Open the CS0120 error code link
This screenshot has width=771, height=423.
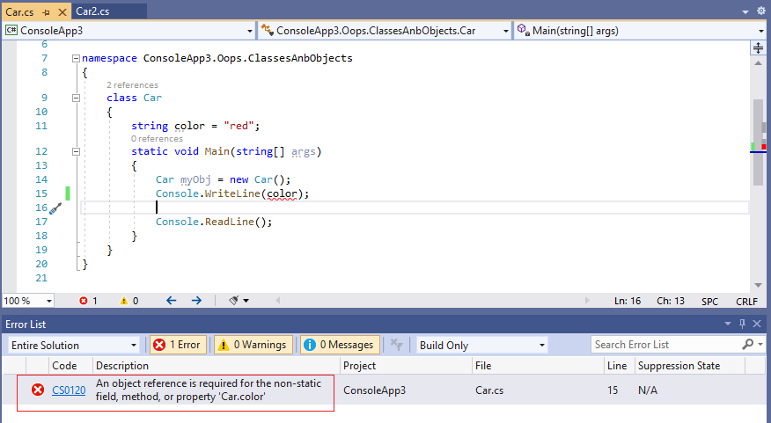(69, 390)
